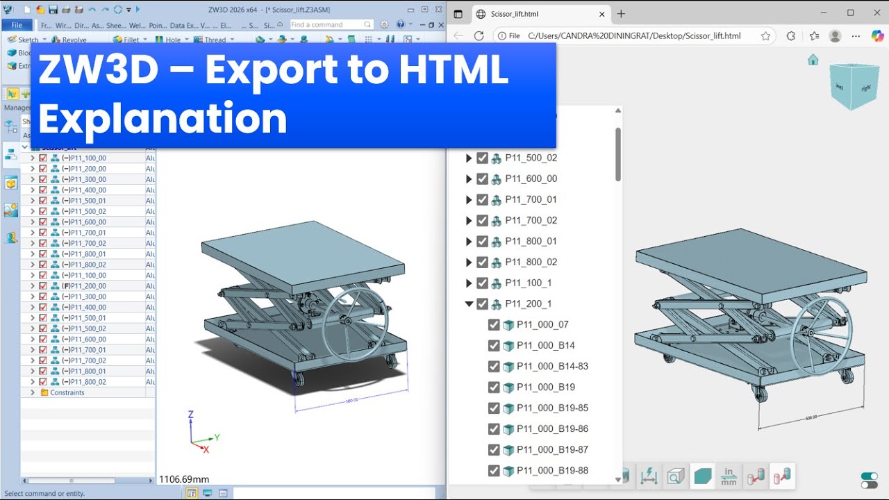Click the Fillet command button
Image resolution: width=889 pixels, height=500 pixels.
pos(126,40)
